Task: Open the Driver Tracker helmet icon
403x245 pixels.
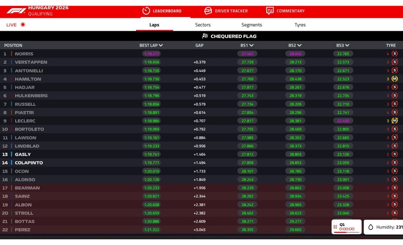Action: pyautogui.click(x=208, y=11)
